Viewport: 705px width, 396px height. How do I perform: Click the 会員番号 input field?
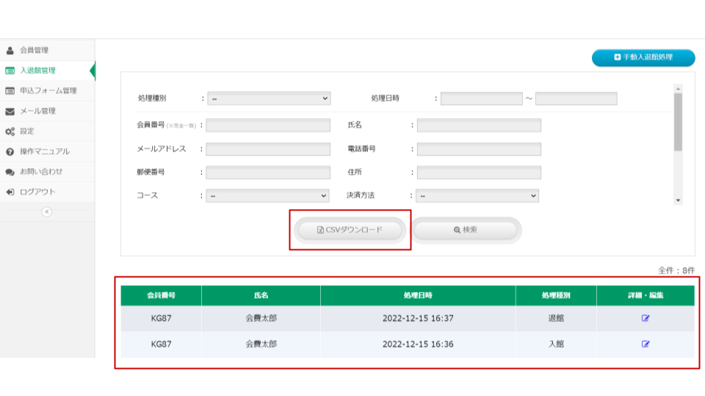[x=268, y=125]
